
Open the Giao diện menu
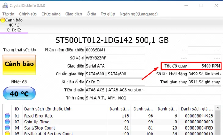click(x=74, y=14)
